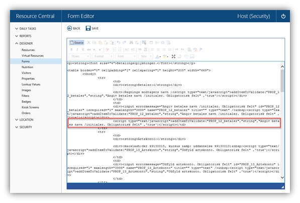The image size is (300, 203).
Task: Click the Select All icon
Action: [144, 43]
